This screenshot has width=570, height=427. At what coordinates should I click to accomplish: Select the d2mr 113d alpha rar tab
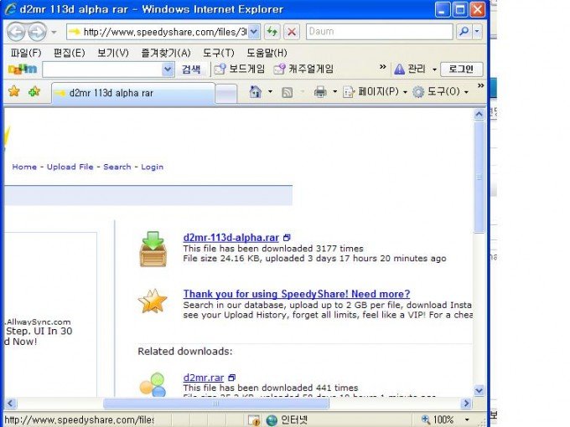click(133, 93)
